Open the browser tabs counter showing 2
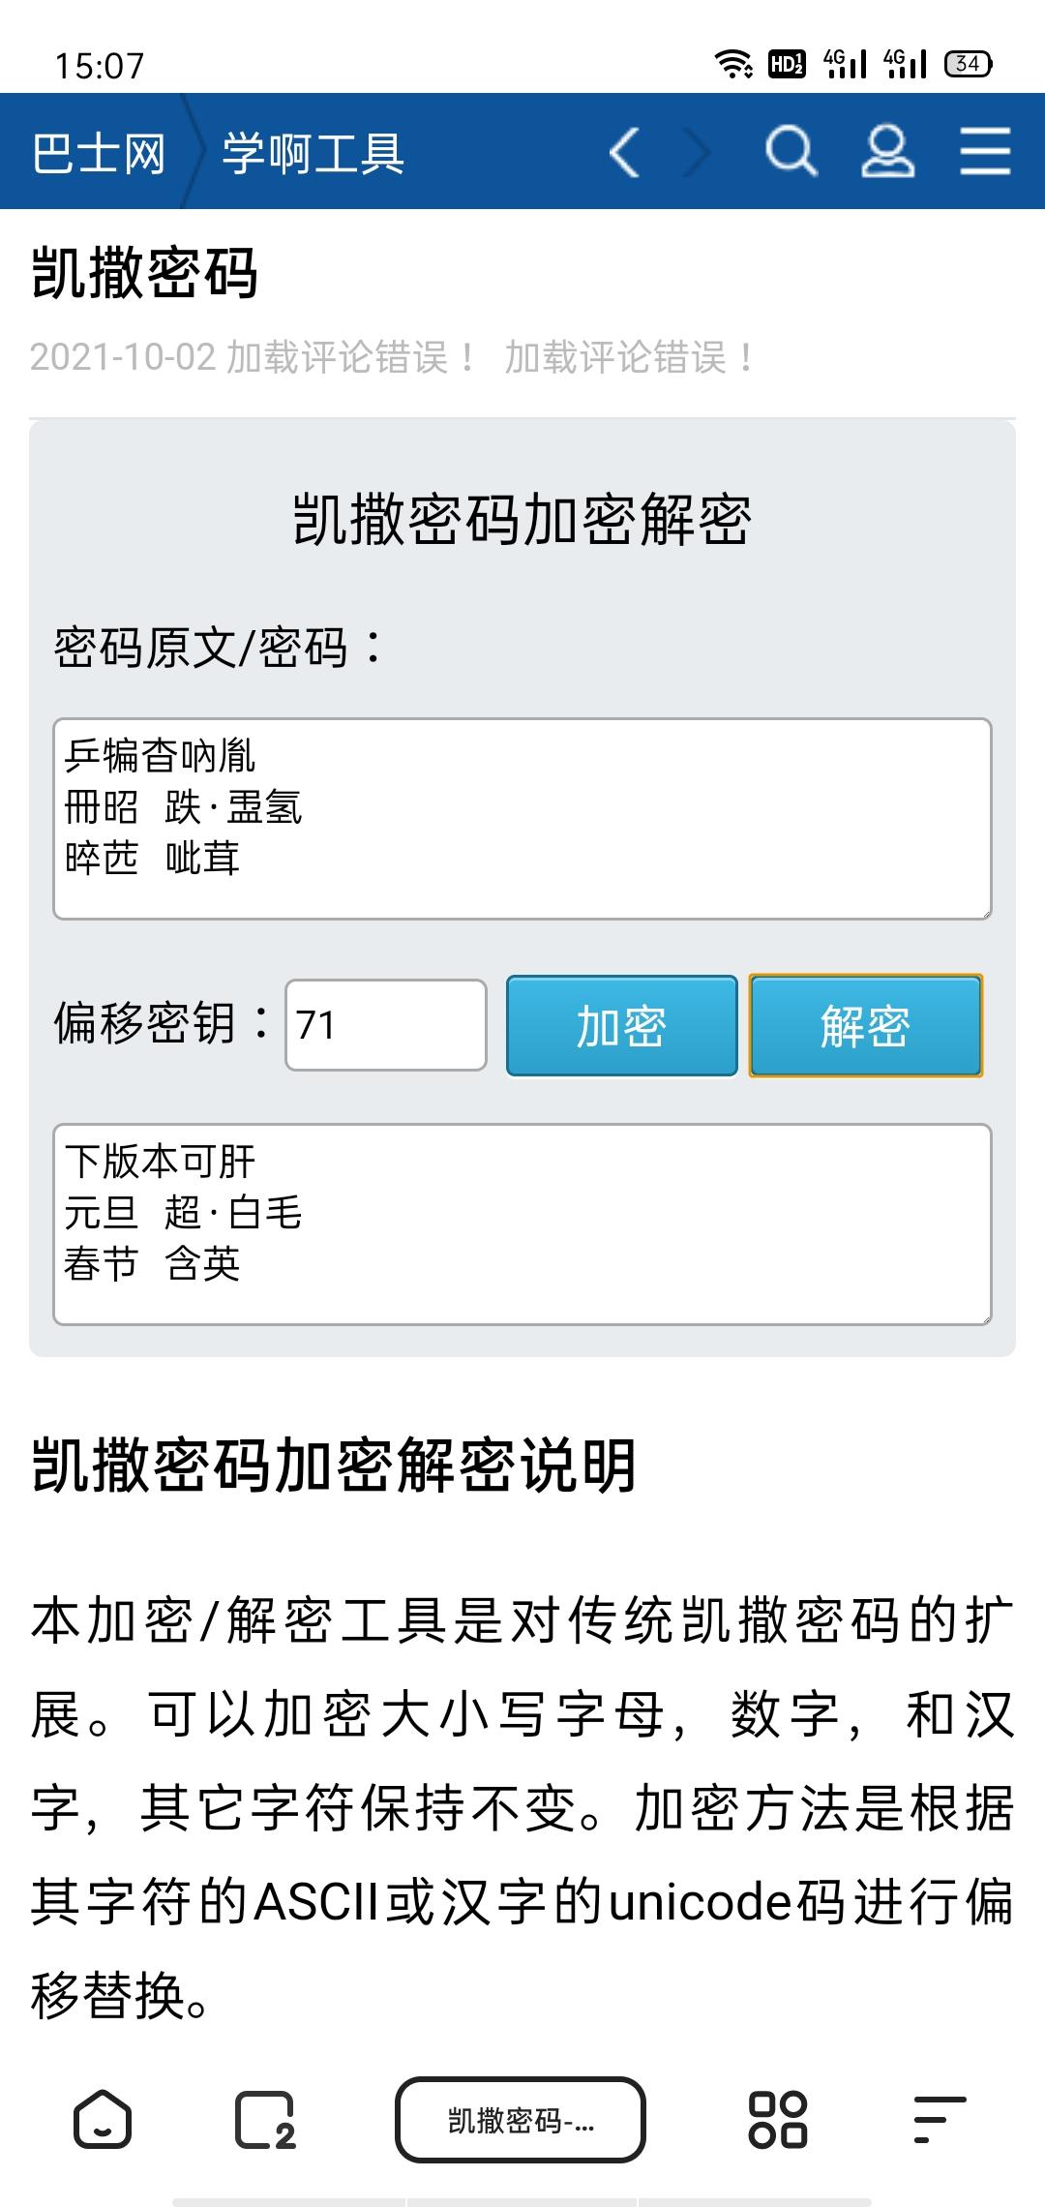The image size is (1045, 2207). pos(265,2120)
